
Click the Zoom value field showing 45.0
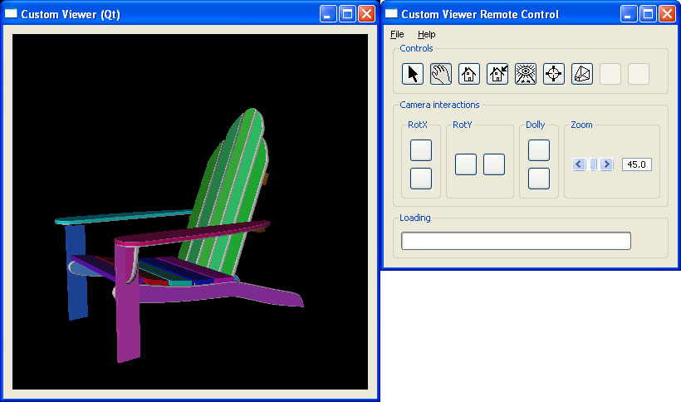coord(636,164)
